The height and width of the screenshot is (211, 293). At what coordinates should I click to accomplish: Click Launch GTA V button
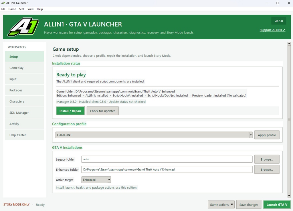point(277,205)
